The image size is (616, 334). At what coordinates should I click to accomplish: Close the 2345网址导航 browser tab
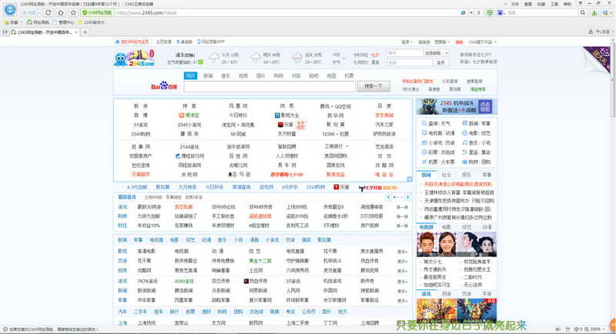click(76, 32)
